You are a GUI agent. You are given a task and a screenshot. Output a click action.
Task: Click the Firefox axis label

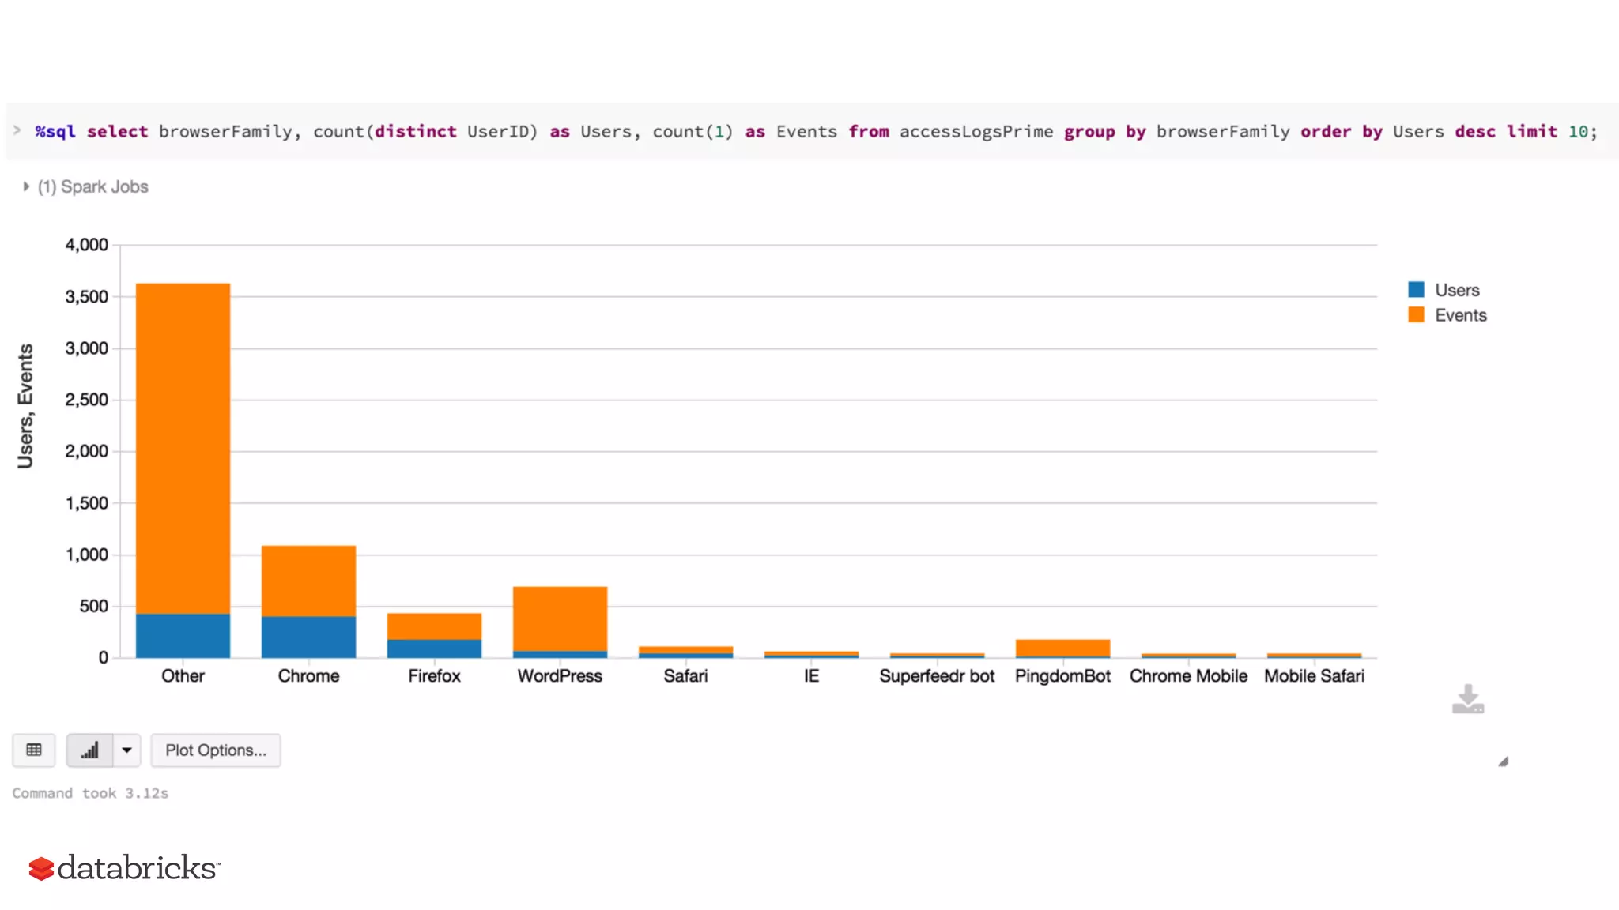(x=434, y=676)
